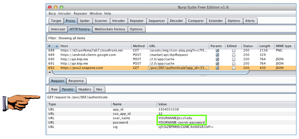Click the YOURNAME@ccsf.edu value cell
The image size is (299, 139).
tap(226, 118)
